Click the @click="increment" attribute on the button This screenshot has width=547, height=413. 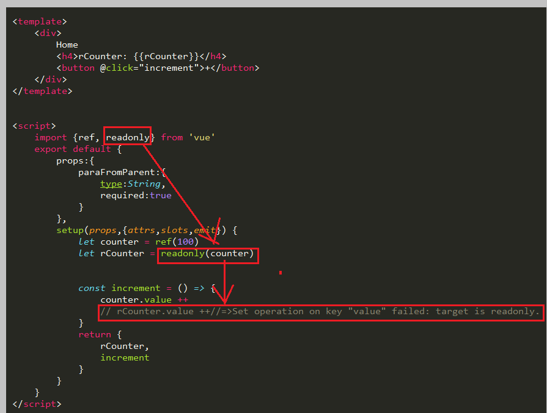[150, 68]
